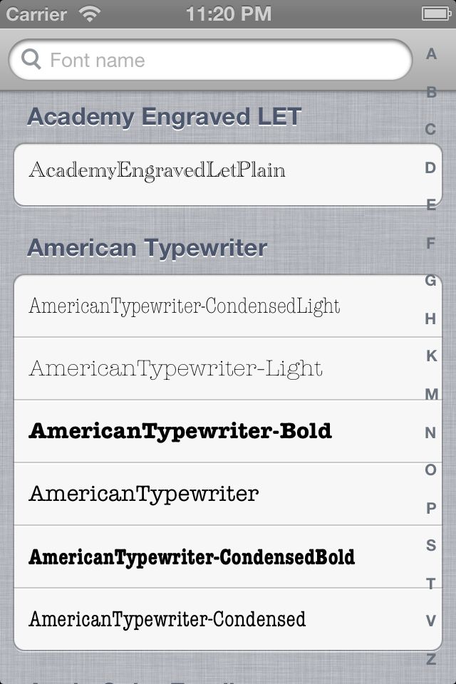Jump to letter N in index
The width and height of the screenshot is (456, 684).
tap(430, 432)
